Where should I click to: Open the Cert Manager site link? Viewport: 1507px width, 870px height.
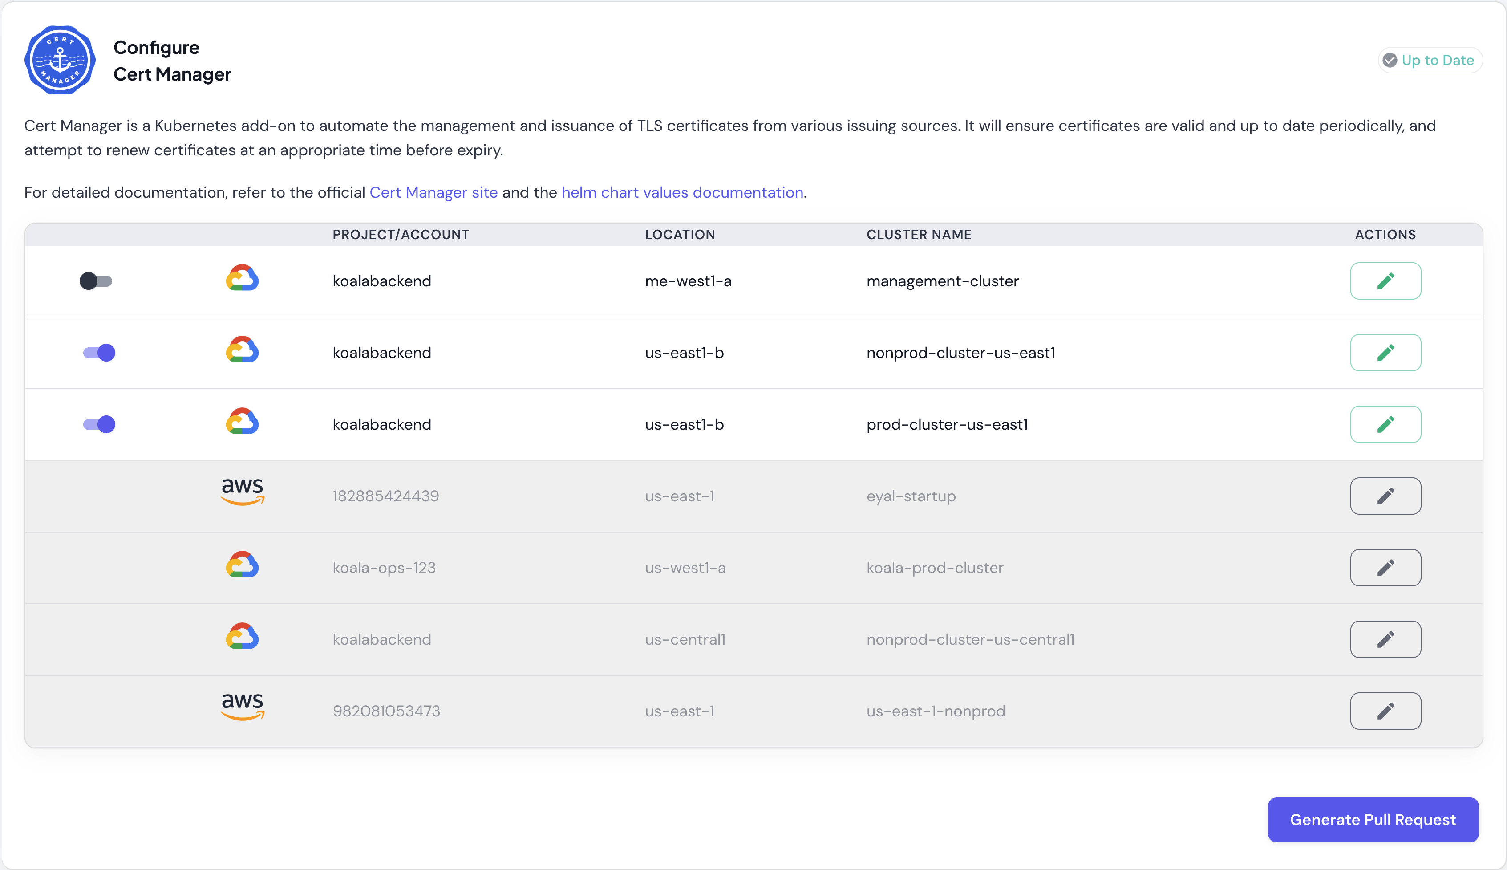pyautogui.click(x=433, y=192)
